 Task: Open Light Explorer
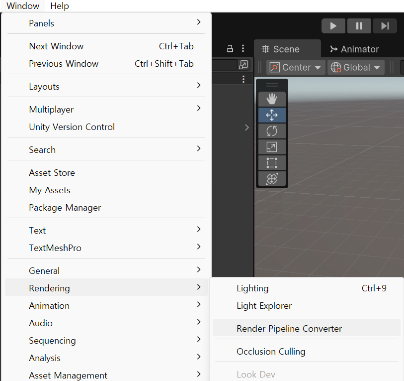point(307,306)
